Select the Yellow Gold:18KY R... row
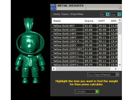Image resolution: width=133 pixels, height=100 pixels. point(85,41)
